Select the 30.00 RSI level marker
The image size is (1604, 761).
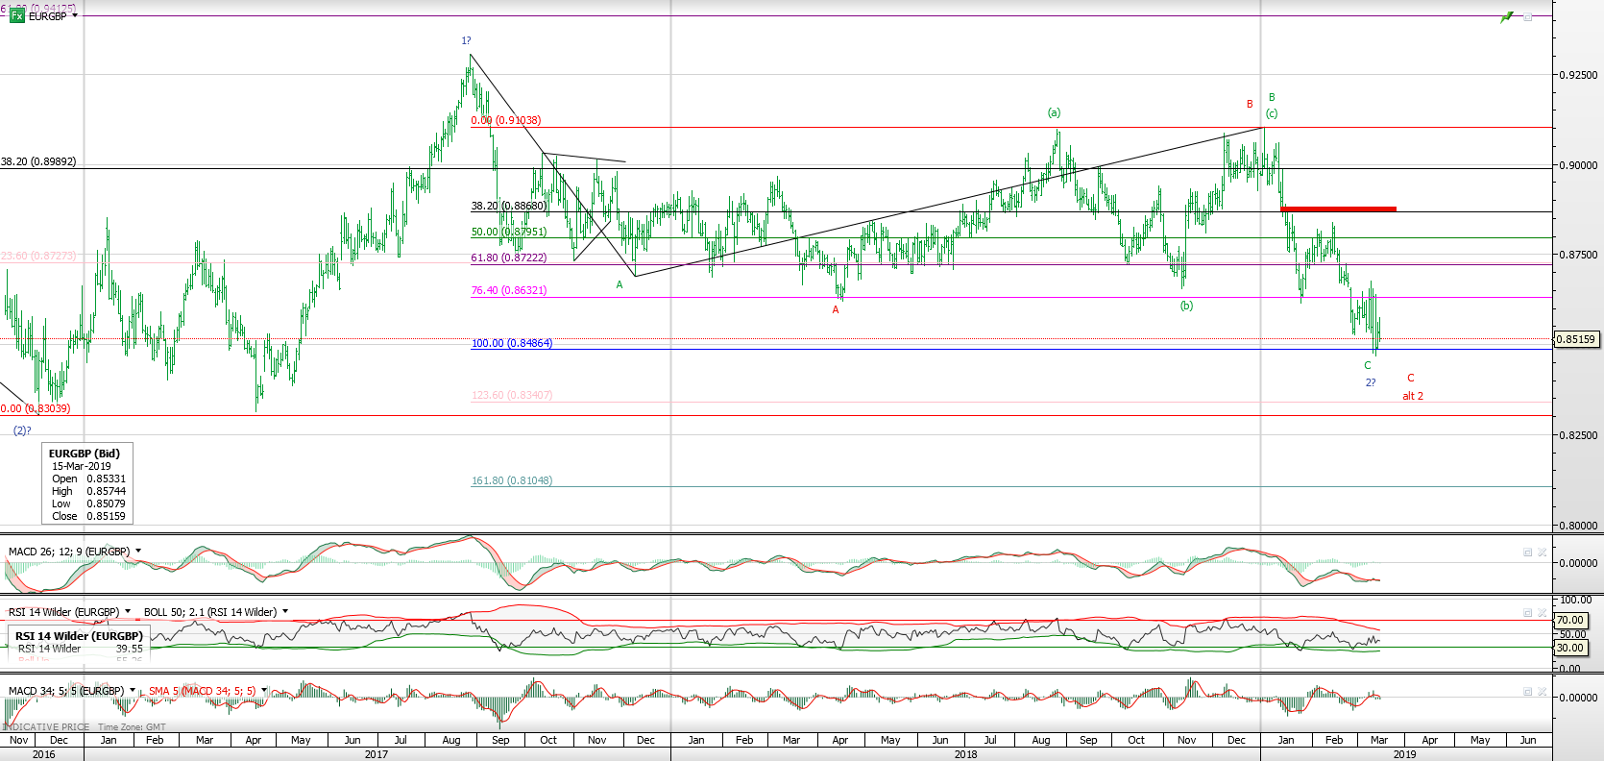tap(1570, 649)
